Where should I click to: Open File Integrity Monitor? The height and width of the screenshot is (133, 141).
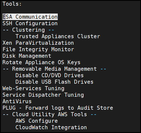tap(38, 49)
